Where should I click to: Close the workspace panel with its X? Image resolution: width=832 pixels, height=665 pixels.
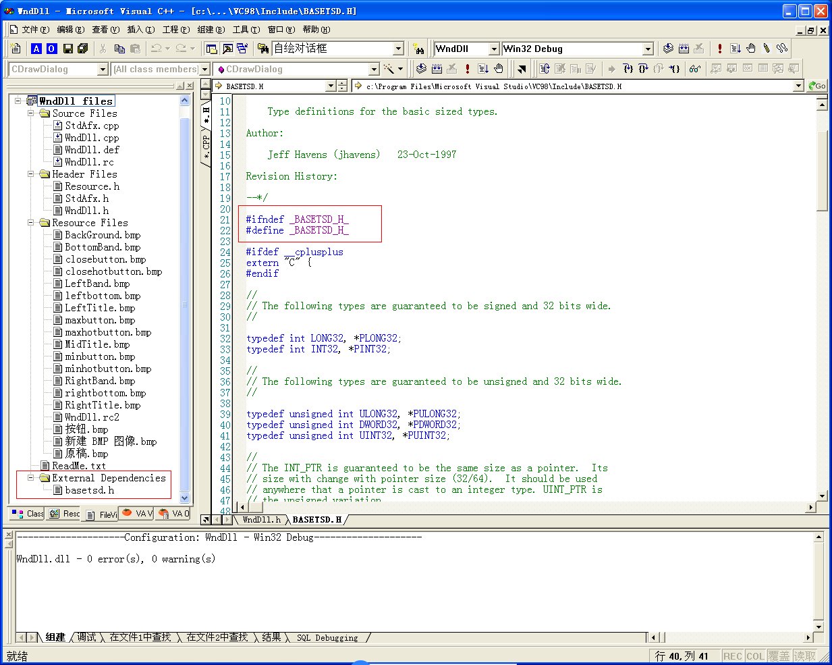point(190,86)
